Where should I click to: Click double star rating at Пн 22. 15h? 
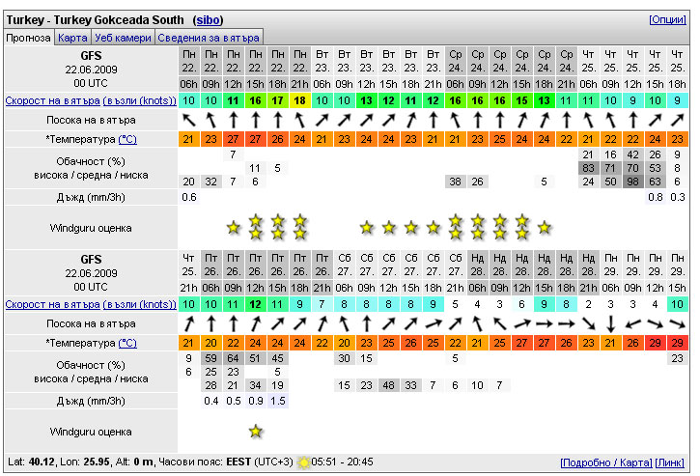click(255, 227)
